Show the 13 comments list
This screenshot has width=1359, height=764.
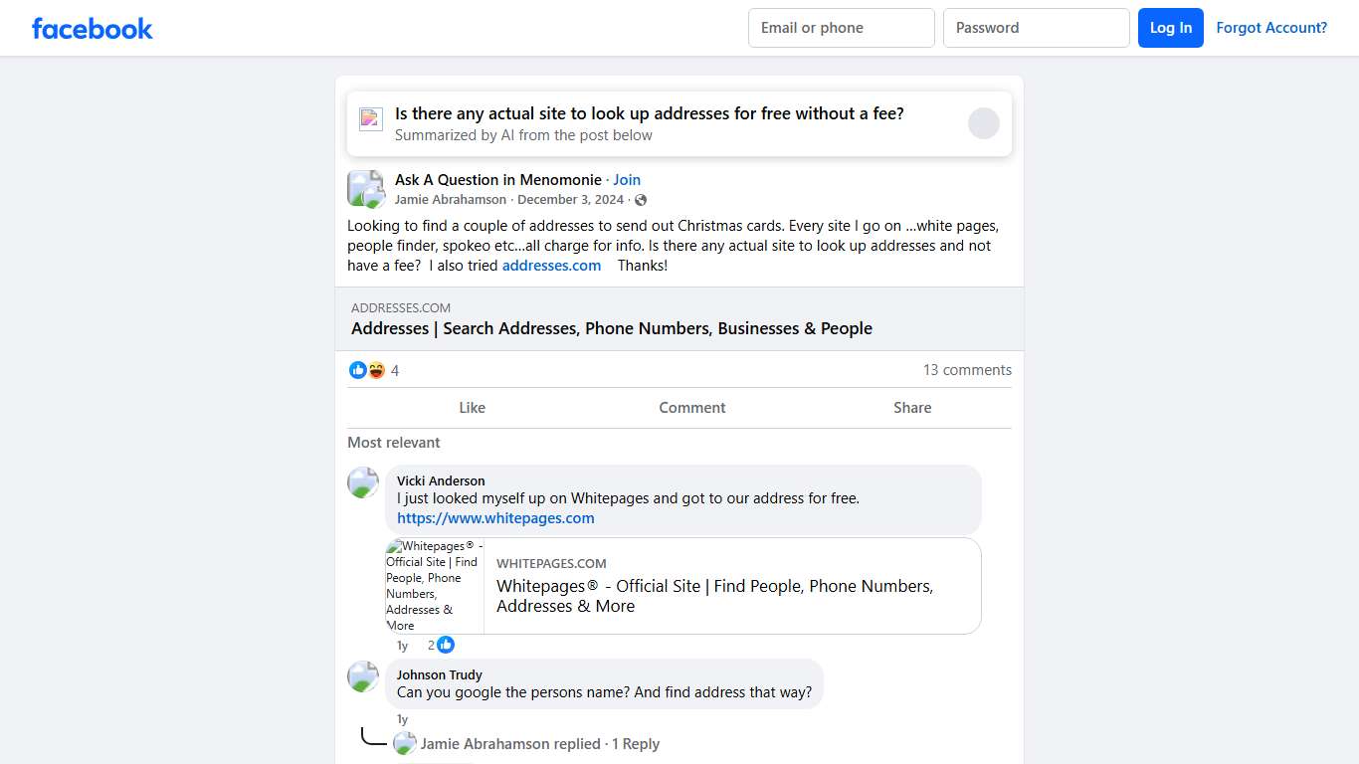(x=967, y=370)
